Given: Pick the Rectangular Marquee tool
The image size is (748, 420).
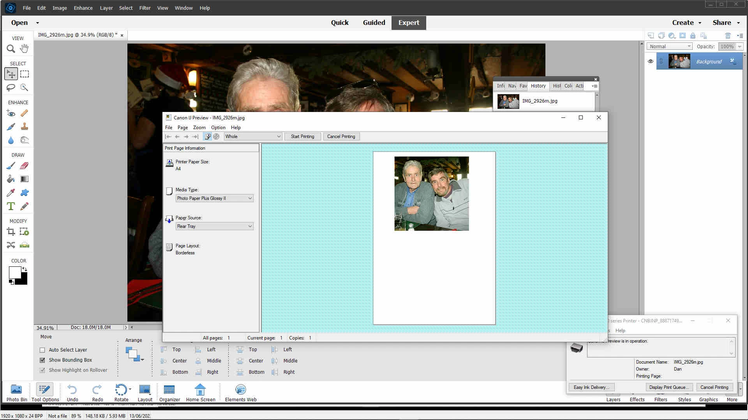Looking at the screenshot, I should pos(25,74).
